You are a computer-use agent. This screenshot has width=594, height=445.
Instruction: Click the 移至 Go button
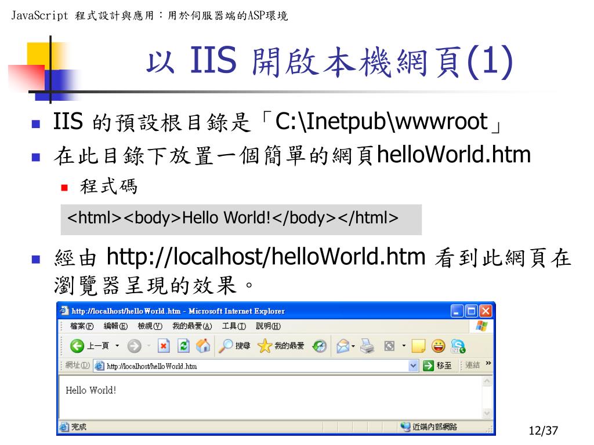coord(437,366)
